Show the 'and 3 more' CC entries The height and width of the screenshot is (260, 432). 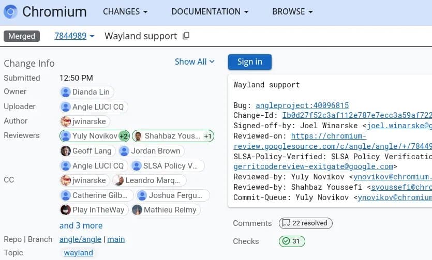click(81, 225)
